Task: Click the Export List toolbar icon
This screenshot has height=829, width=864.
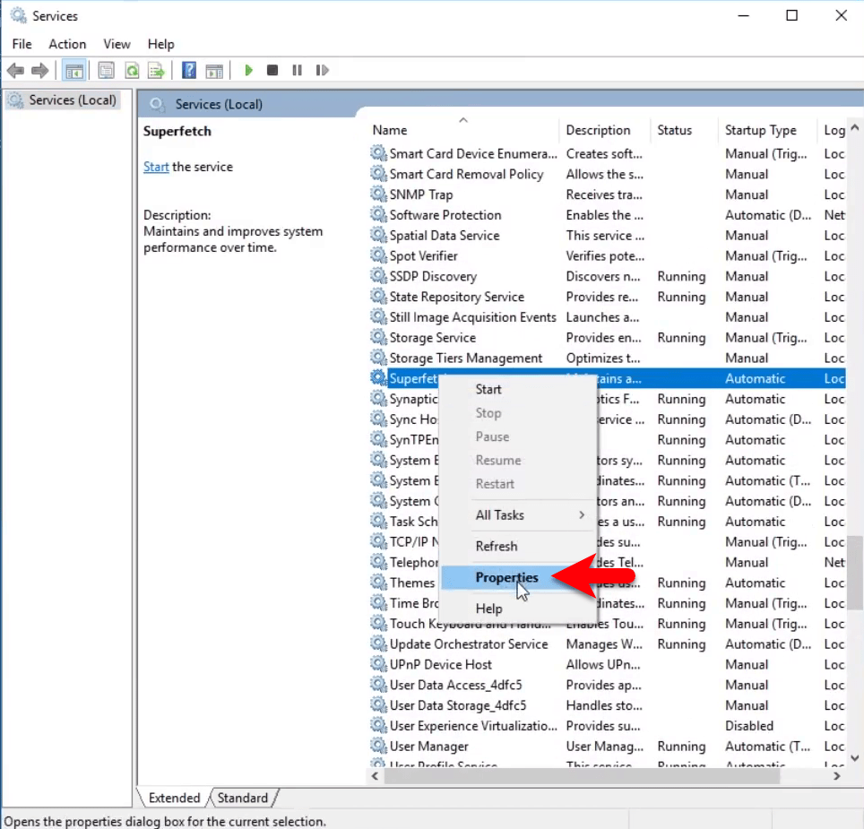Action: [157, 71]
